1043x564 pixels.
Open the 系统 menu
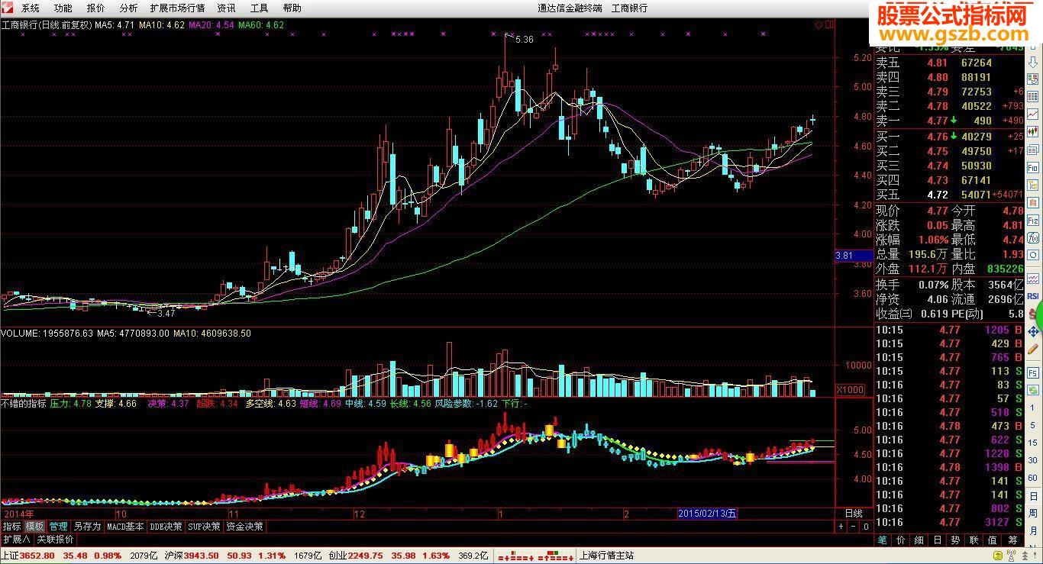31,8
